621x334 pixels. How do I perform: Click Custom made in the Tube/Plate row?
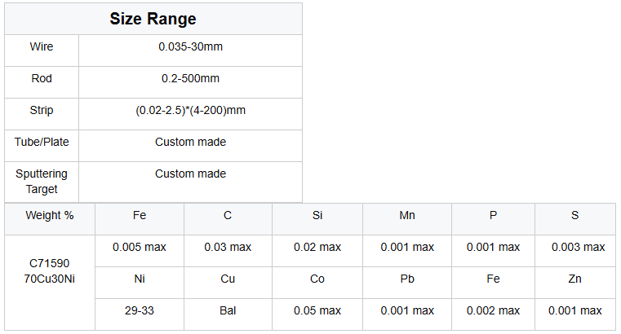click(190, 143)
